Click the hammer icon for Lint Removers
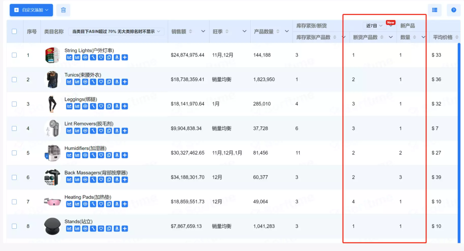This screenshot has height=251, width=464. (x=93, y=131)
